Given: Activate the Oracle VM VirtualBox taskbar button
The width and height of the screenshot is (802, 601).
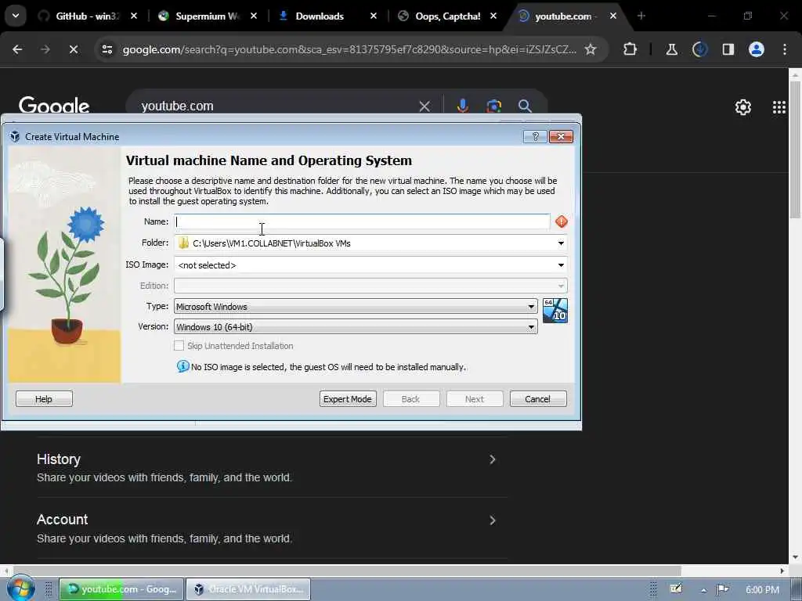Looking at the screenshot, I should pyautogui.click(x=248, y=588).
